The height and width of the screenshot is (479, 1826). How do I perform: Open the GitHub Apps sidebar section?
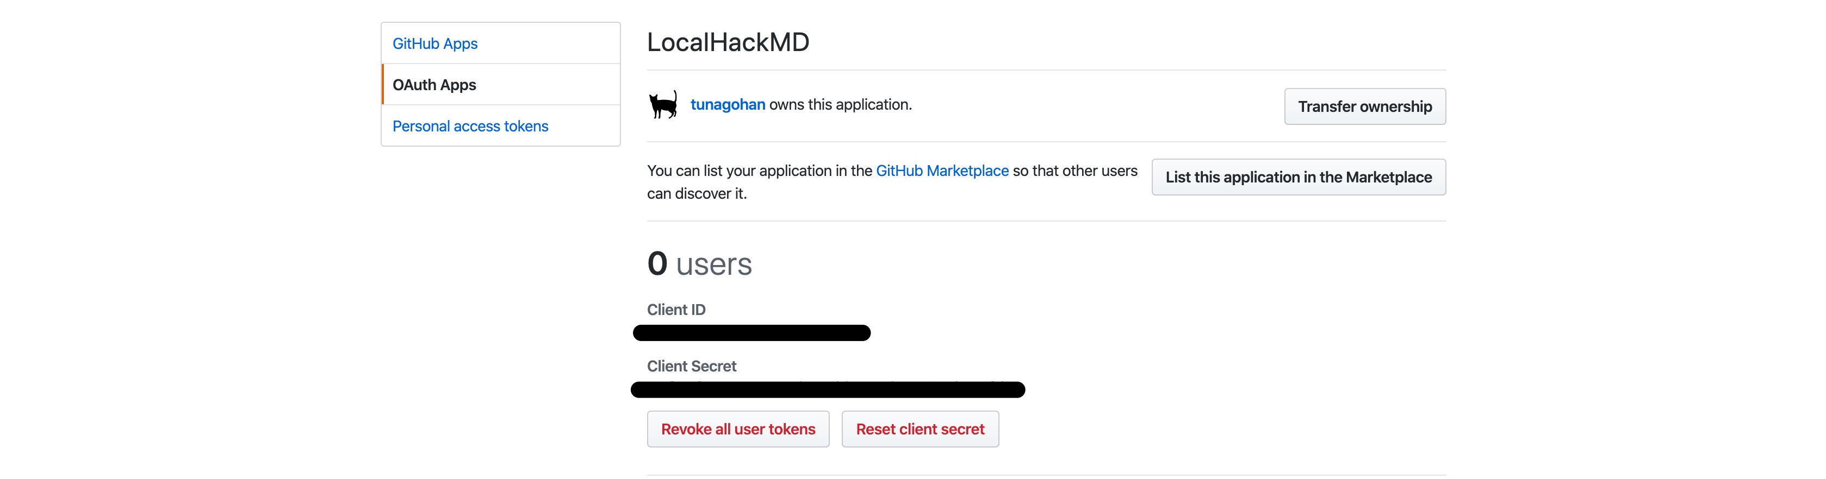click(434, 43)
